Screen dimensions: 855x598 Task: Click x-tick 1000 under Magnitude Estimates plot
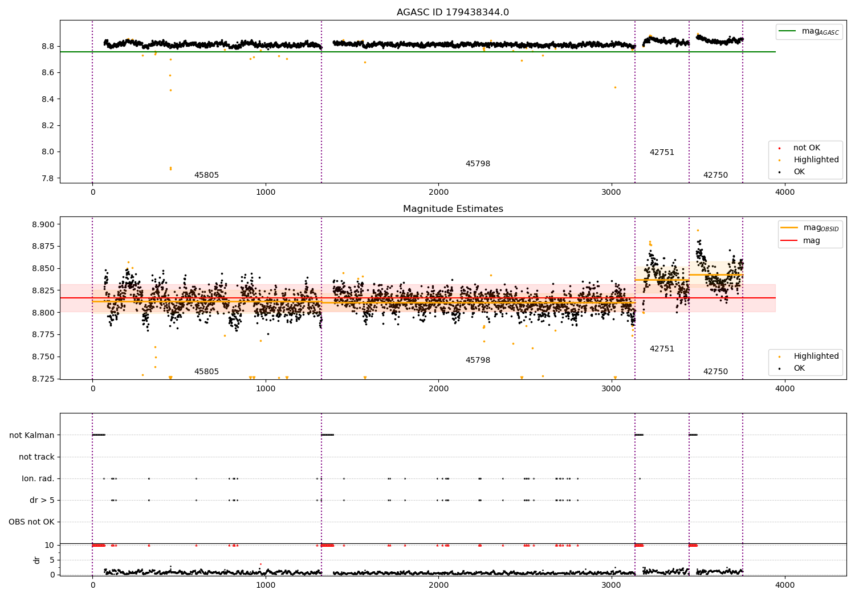point(266,388)
